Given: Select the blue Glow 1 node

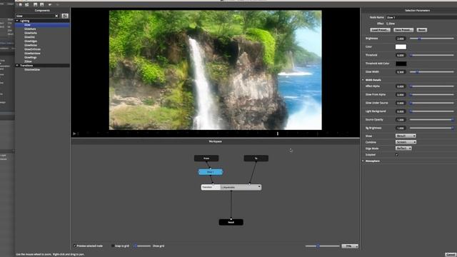Looking at the screenshot, I should (x=211, y=172).
